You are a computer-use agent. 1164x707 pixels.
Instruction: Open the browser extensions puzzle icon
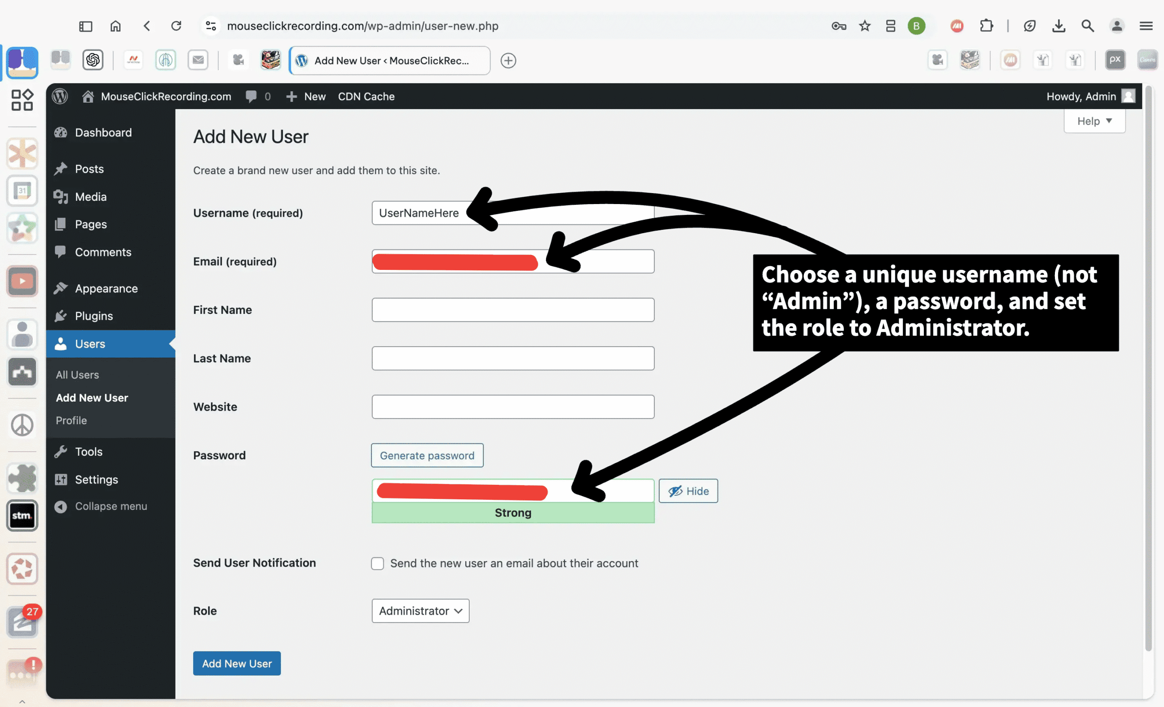986,25
